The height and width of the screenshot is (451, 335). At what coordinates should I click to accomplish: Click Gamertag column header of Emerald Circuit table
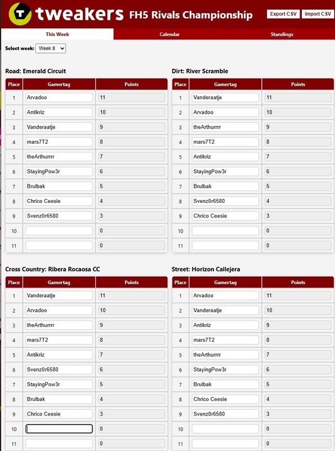tap(59, 84)
